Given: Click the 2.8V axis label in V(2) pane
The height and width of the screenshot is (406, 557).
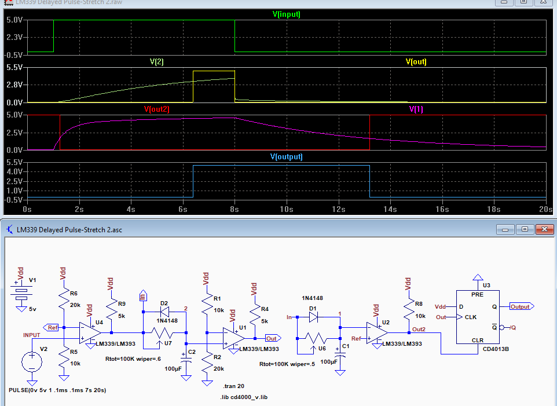Looking at the screenshot, I should 14,85.
